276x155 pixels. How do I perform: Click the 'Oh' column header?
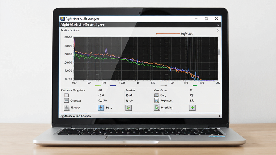[x=192, y=90]
